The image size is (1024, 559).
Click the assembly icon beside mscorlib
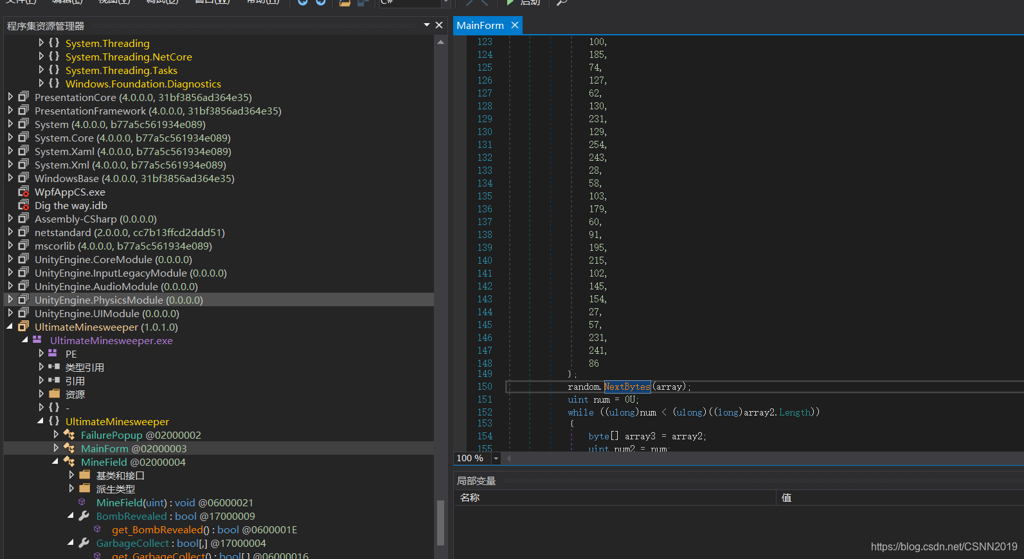click(24, 245)
